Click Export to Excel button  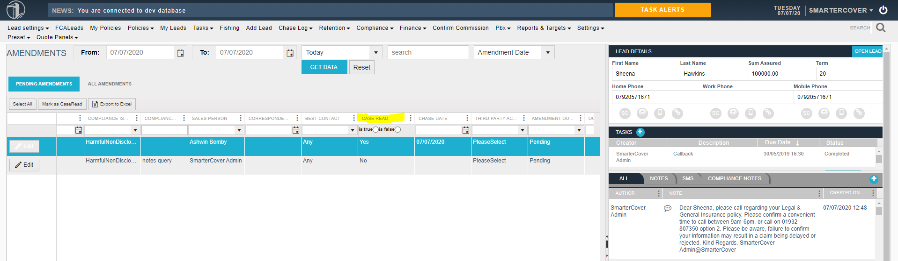112,104
